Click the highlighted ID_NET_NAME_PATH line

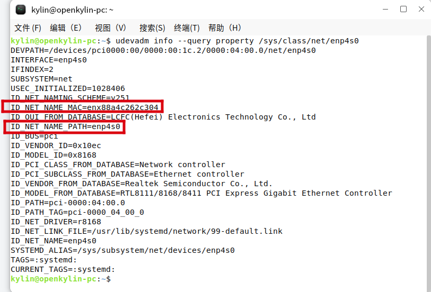pyautogui.click(x=65, y=126)
